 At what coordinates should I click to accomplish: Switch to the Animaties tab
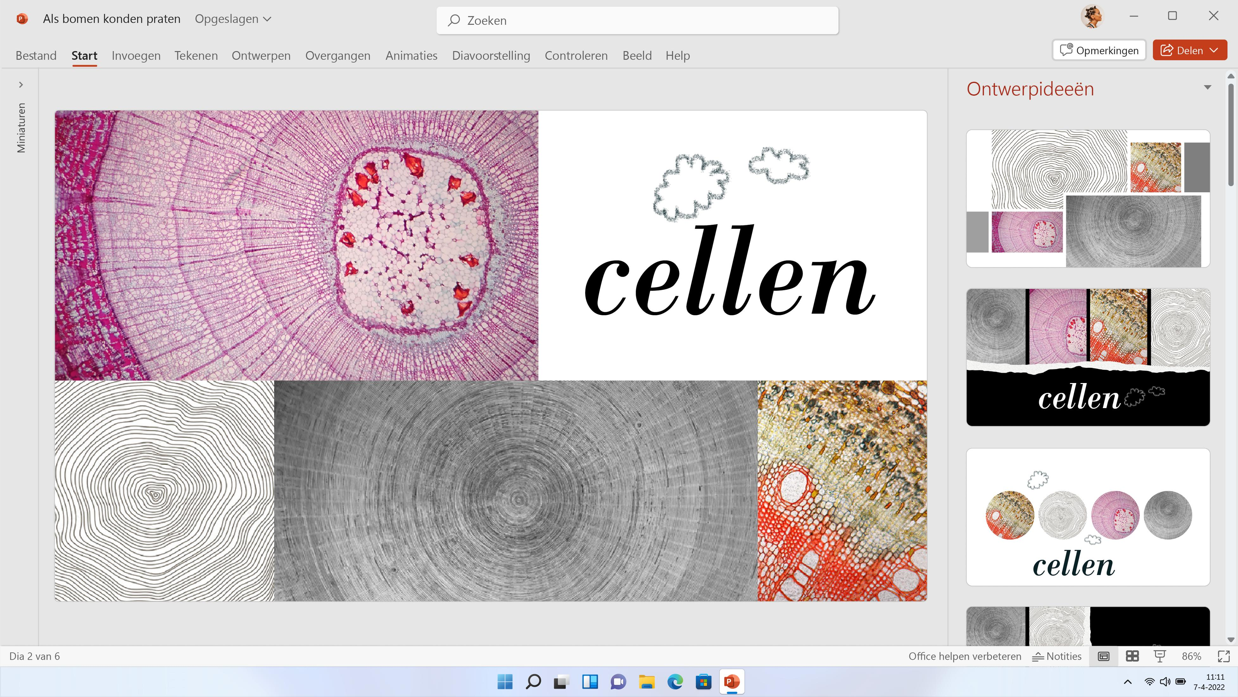[411, 55]
